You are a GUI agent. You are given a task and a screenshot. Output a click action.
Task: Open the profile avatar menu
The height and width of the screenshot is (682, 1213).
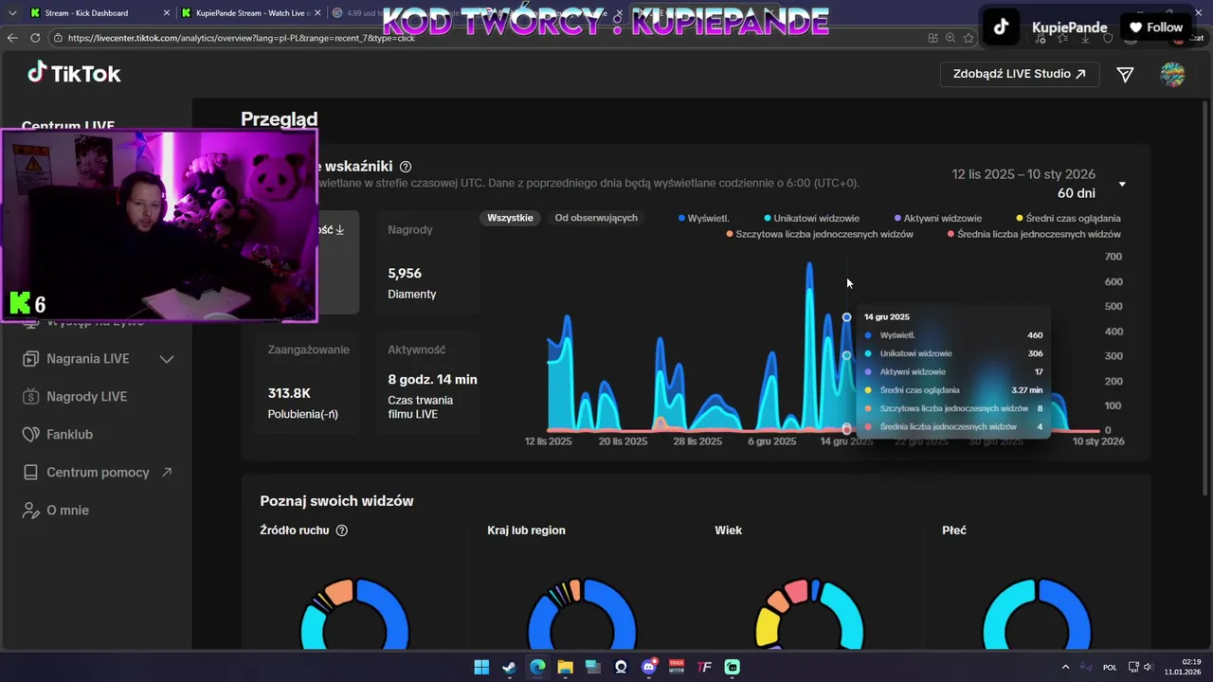click(x=1172, y=74)
